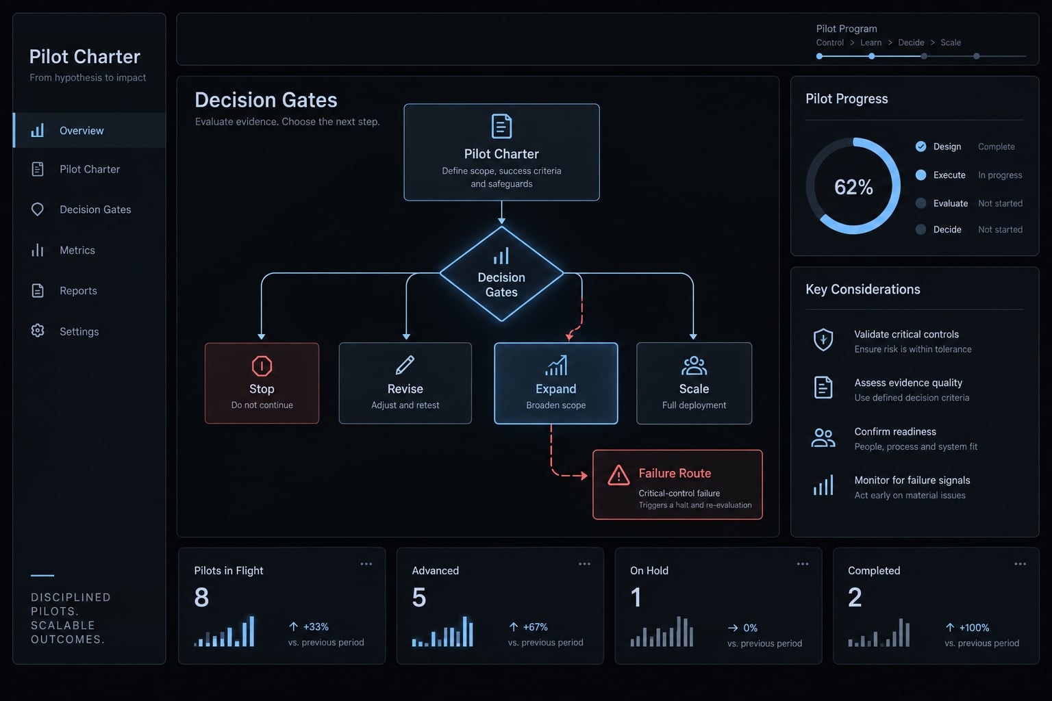Click the Learn breadcrumb step
Viewport: 1052px width, 701px height.
pos(871,42)
